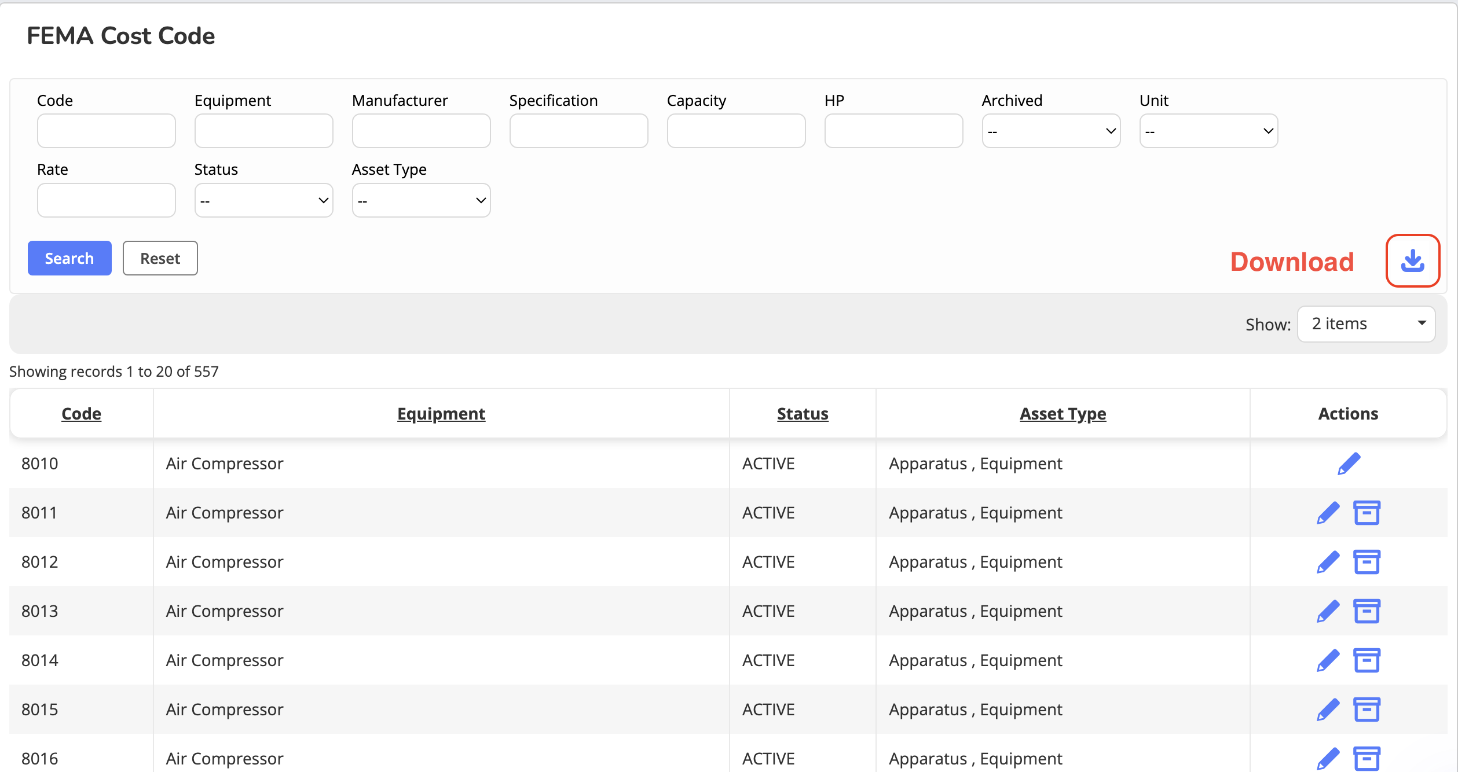The image size is (1458, 772).
Task: Edit the code 8010 row
Action: click(1349, 464)
